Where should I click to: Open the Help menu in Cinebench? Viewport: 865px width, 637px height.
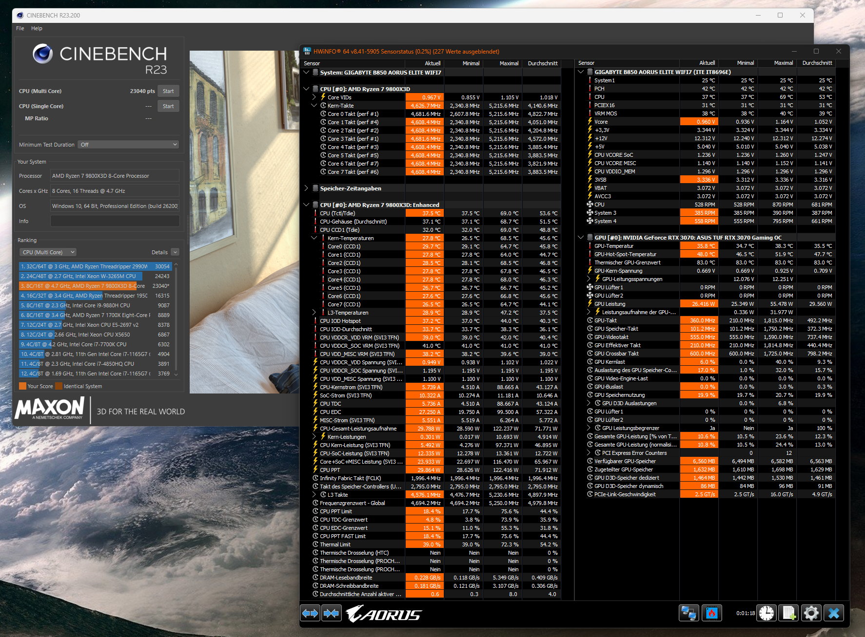37,28
